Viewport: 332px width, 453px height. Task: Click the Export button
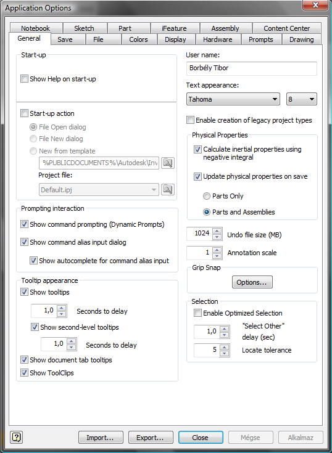(x=151, y=438)
